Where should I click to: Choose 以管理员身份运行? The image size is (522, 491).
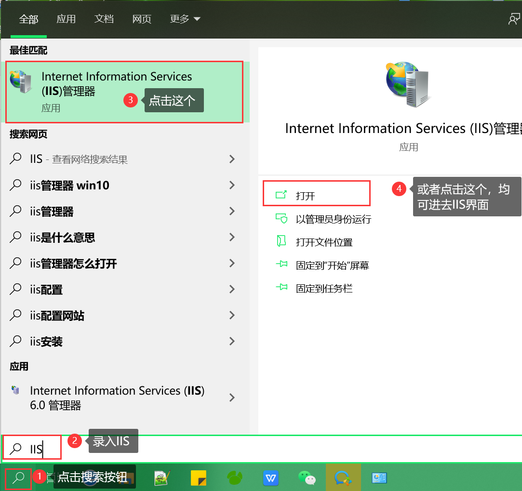[x=334, y=219]
